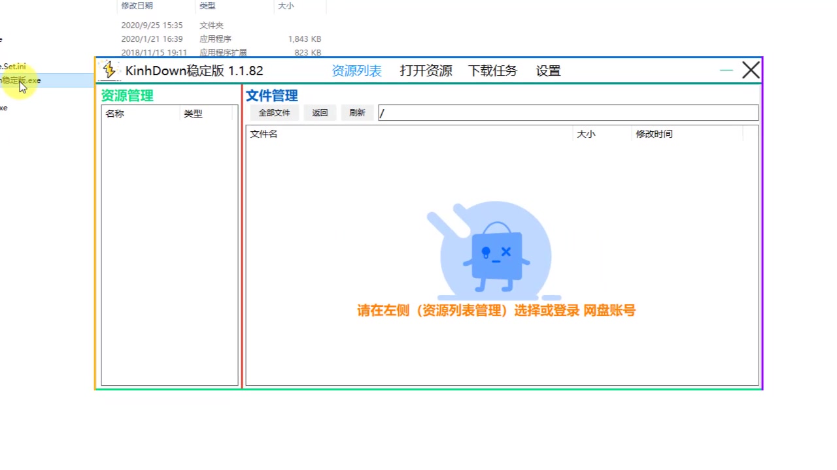837x470 pixels.
Task: Click the KinhDown lightning bolt logo
Action: click(109, 70)
